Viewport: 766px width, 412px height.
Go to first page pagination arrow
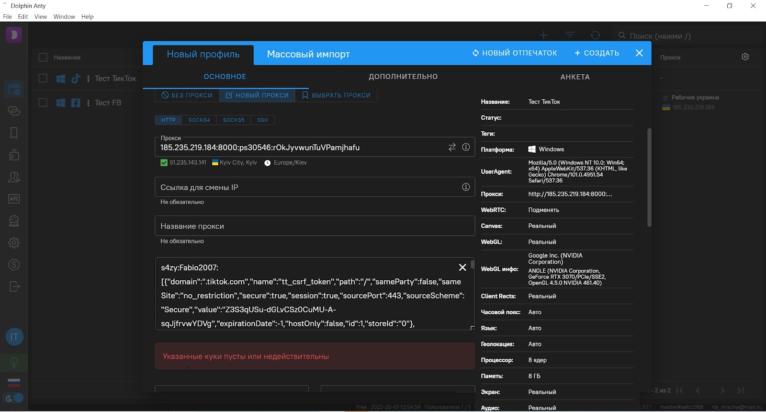coord(680,390)
